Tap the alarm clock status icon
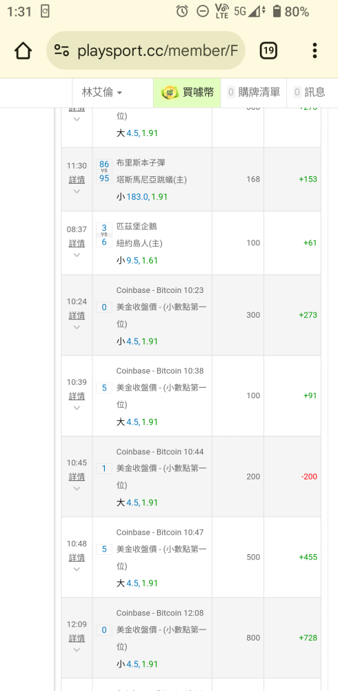Image resolution: width=338 pixels, height=691 pixels. (182, 11)
